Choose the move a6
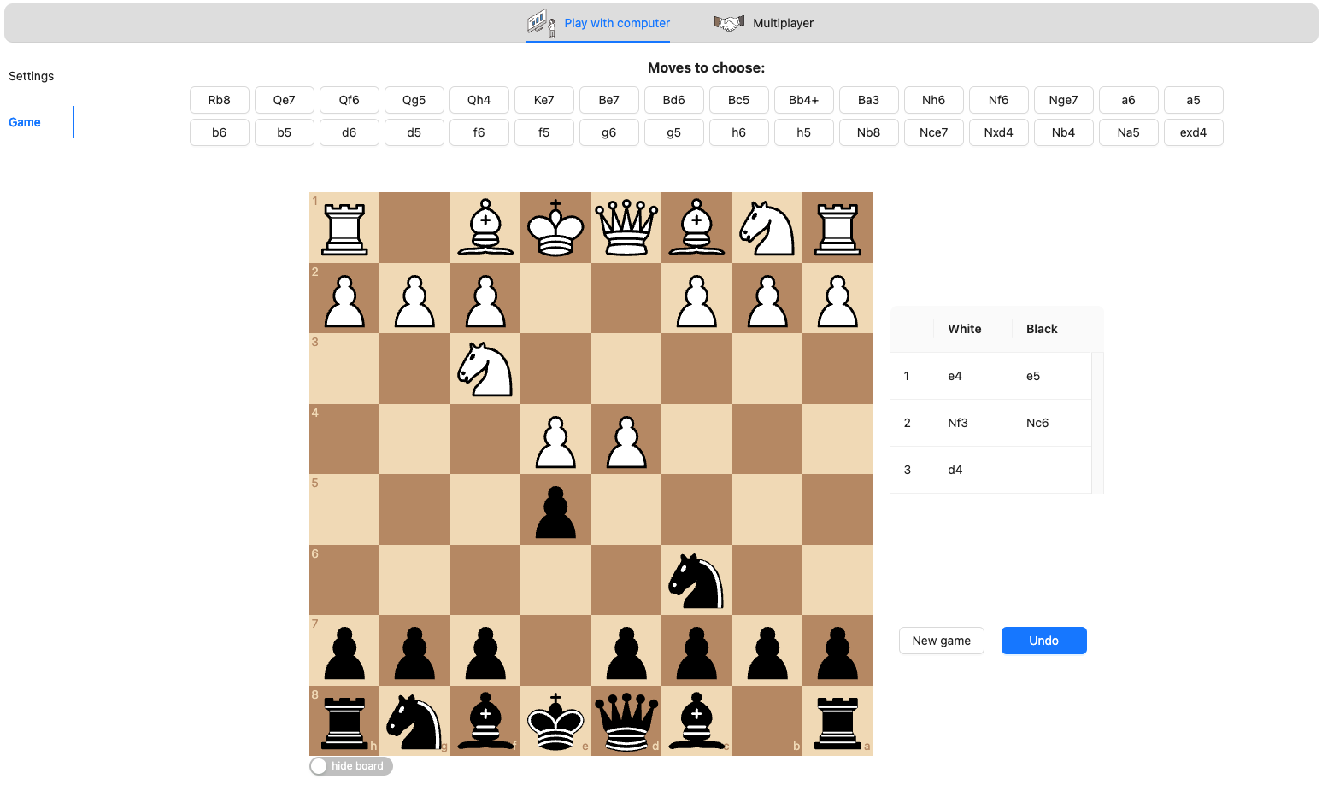Screen dimensions: 1322x808 [x=1129, y=100]
